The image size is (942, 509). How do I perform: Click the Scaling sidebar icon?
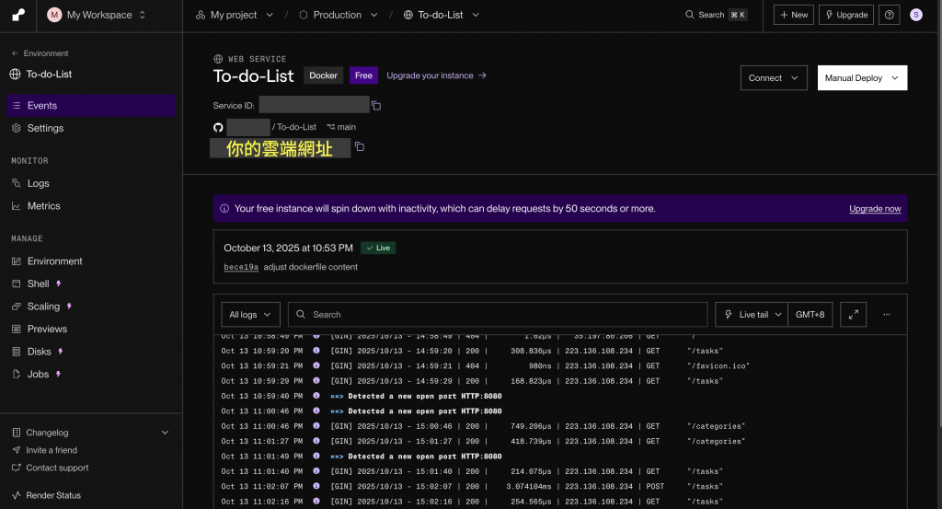[x=17, y=307]
